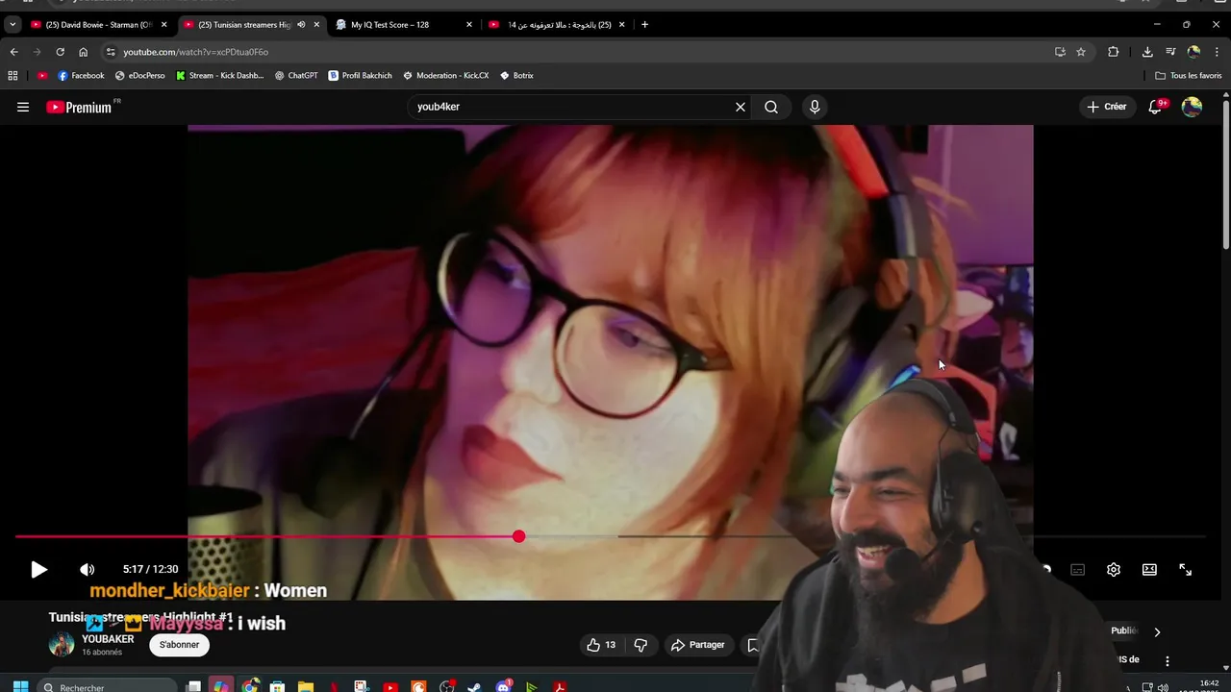This screenshot has height=692, width=1231.
Task: Open Chrome three-dot menu
Action: click(1218, 52)
